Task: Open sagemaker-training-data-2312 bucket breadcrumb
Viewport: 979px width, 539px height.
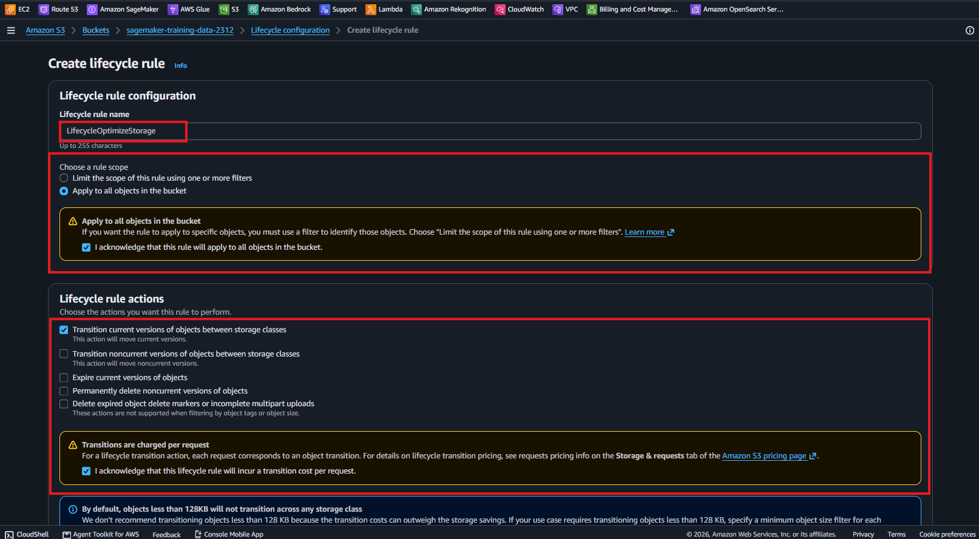Action: 180,30
